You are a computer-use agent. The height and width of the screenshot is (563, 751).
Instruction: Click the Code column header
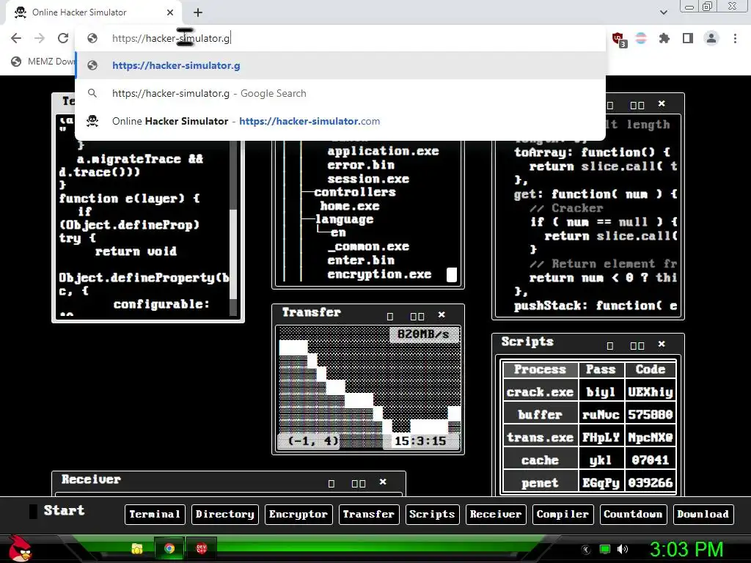pyautogui.click(x=651, y=369)
